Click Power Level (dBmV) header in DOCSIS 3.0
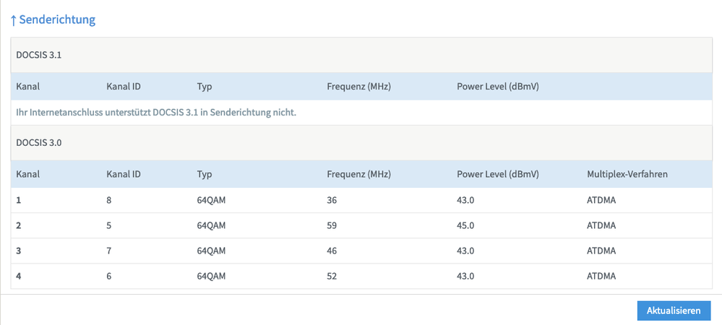The width and height of the screenshot is (722, 325). point(498,174)
